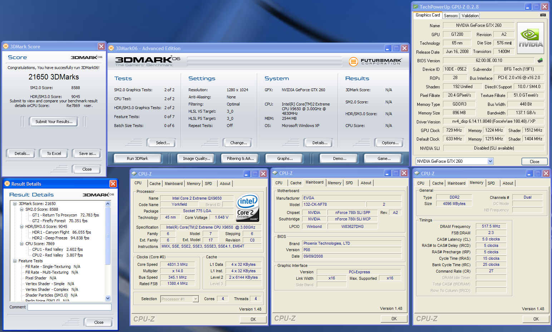Image resolution: width=552 pixels, height=332 pixels.
Task: Click the CPU-Z Memory window title bar icon
Action: [417, 173]
